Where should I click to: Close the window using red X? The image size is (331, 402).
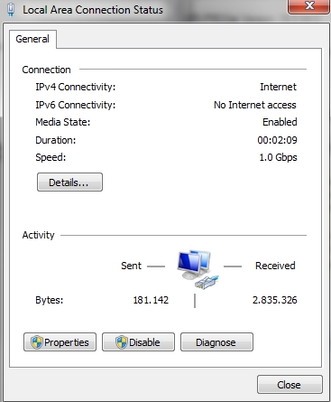click(308, 6)
